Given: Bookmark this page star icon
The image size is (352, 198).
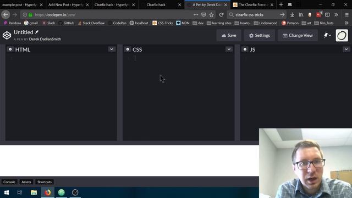Looking at the screenshot, I should pyautogui.click(x=211, y=15).
